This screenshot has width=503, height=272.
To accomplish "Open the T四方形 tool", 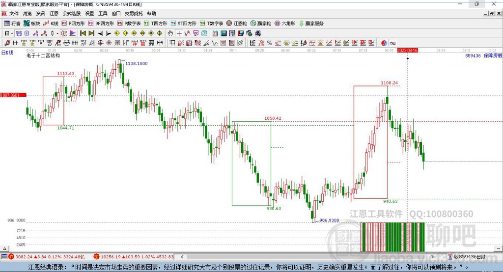I will [x=156, y=24].
